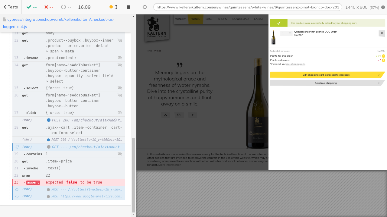The image size is (387, 217).
Task: Open the WINERY menu item
Action: pos(180,19)
